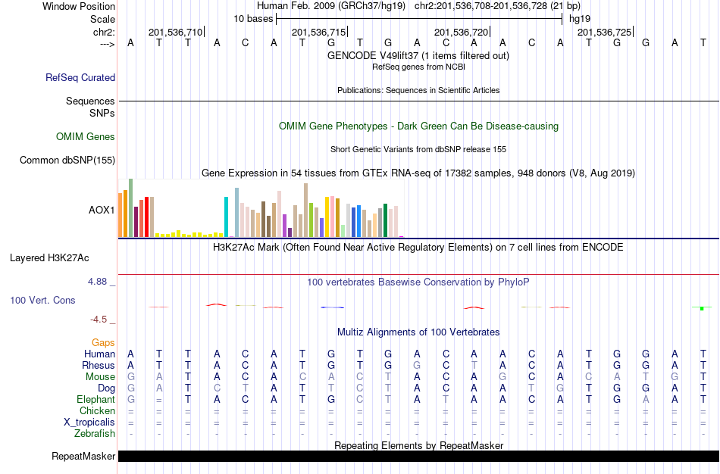Screen dimensions: 720x474
Task: Click the 100 Vert. Cons track label
Action: (42, 300)
